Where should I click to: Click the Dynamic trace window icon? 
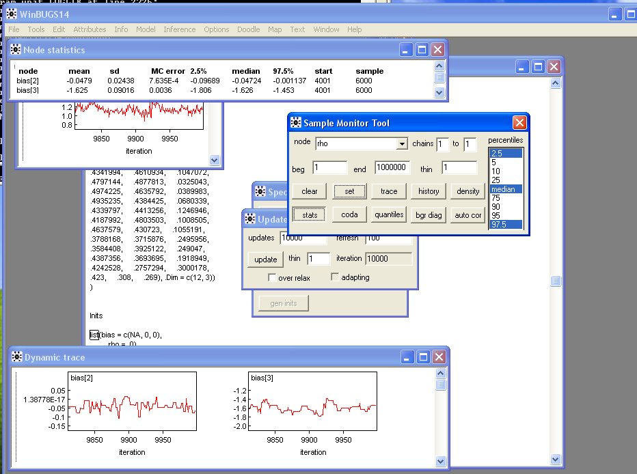pyautogui.click(x=16, y=356)
